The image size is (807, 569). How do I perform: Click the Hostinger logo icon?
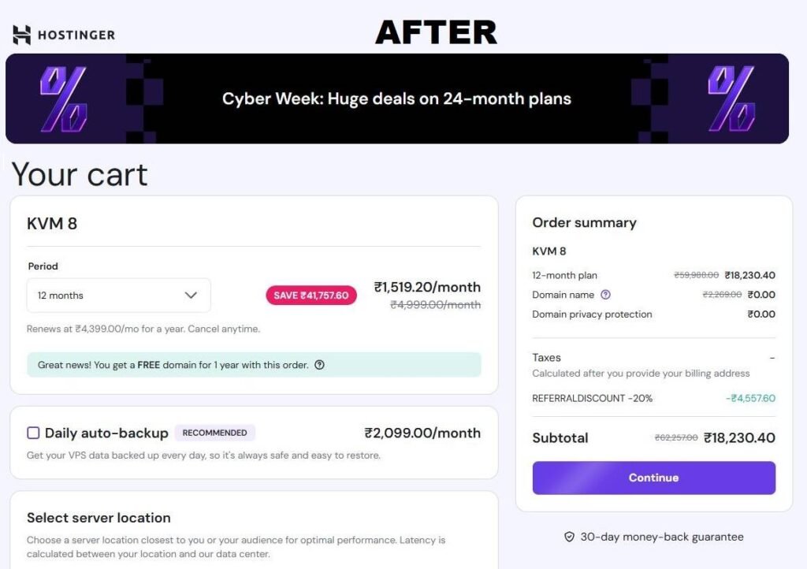coord(22,35)
